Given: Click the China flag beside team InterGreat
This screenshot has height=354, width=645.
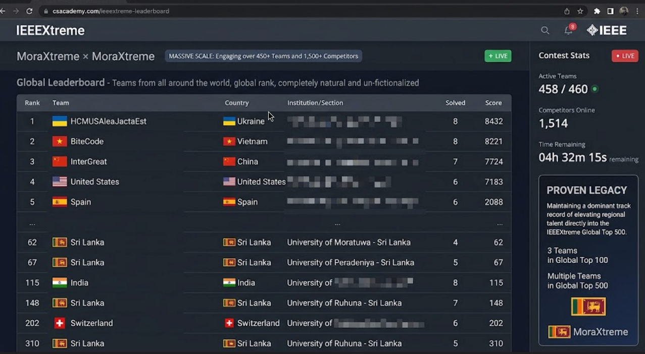Looking at the screenshot, I should pyautogui.click(x=60, y=161).
